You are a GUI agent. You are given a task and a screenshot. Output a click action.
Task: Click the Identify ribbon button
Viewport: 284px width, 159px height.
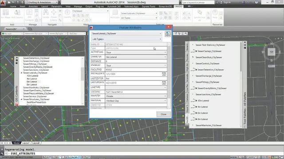(67, 14)
